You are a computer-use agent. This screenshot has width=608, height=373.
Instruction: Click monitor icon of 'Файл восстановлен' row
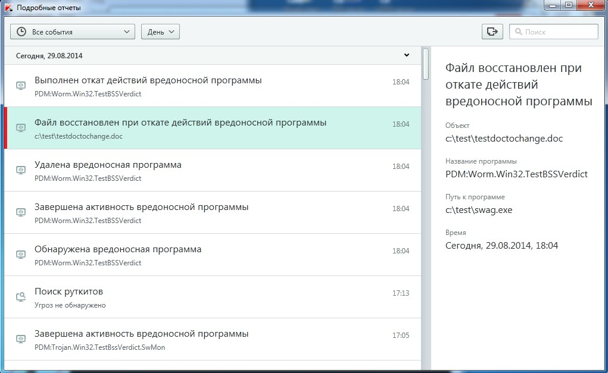pos(21,128)
